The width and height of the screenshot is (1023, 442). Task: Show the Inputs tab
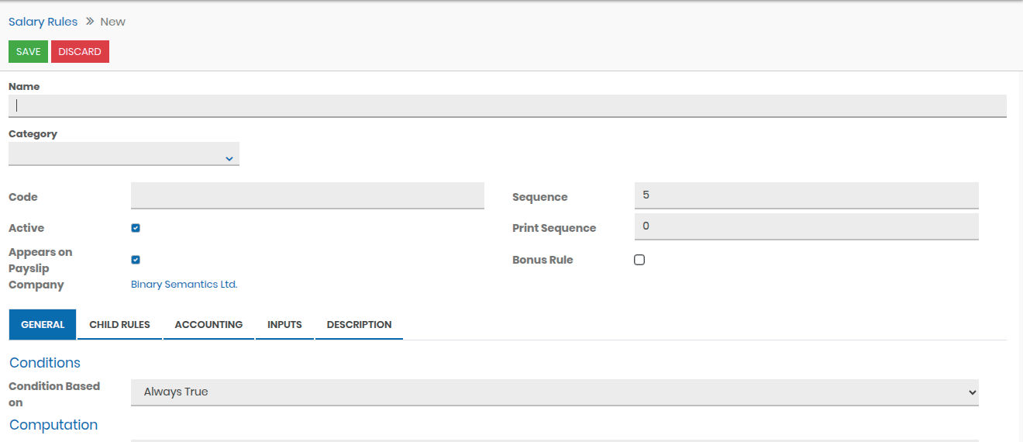284,325
